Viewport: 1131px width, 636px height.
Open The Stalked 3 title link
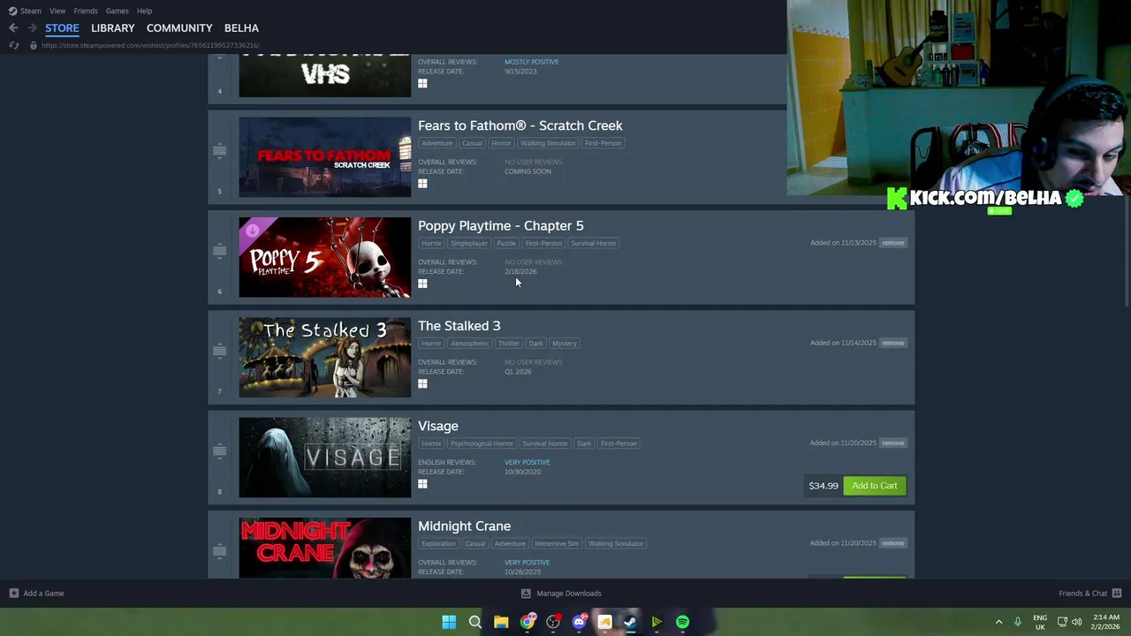[x=459, y=326]
